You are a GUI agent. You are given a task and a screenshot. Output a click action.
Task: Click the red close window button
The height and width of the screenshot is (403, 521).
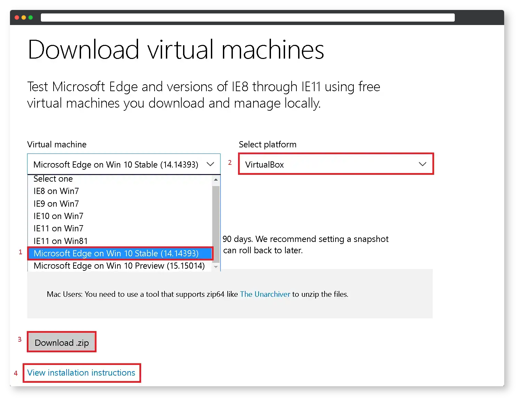click(x=17, y=17)
